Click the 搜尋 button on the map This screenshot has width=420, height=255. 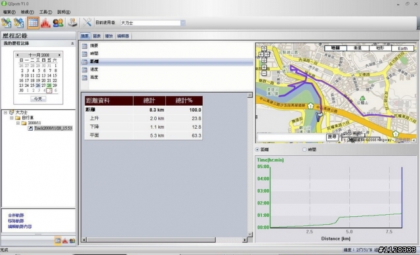coord(332,137)
